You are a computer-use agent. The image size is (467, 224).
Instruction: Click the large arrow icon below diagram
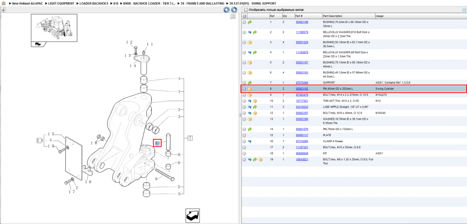[x=194, y=215]
